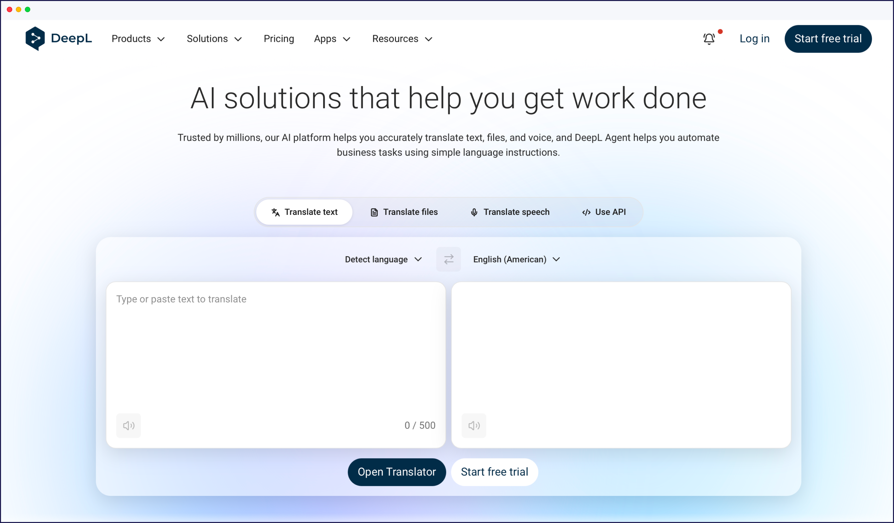Select the Translate text tab
This screenshot has width=894, height=523.
304,212
